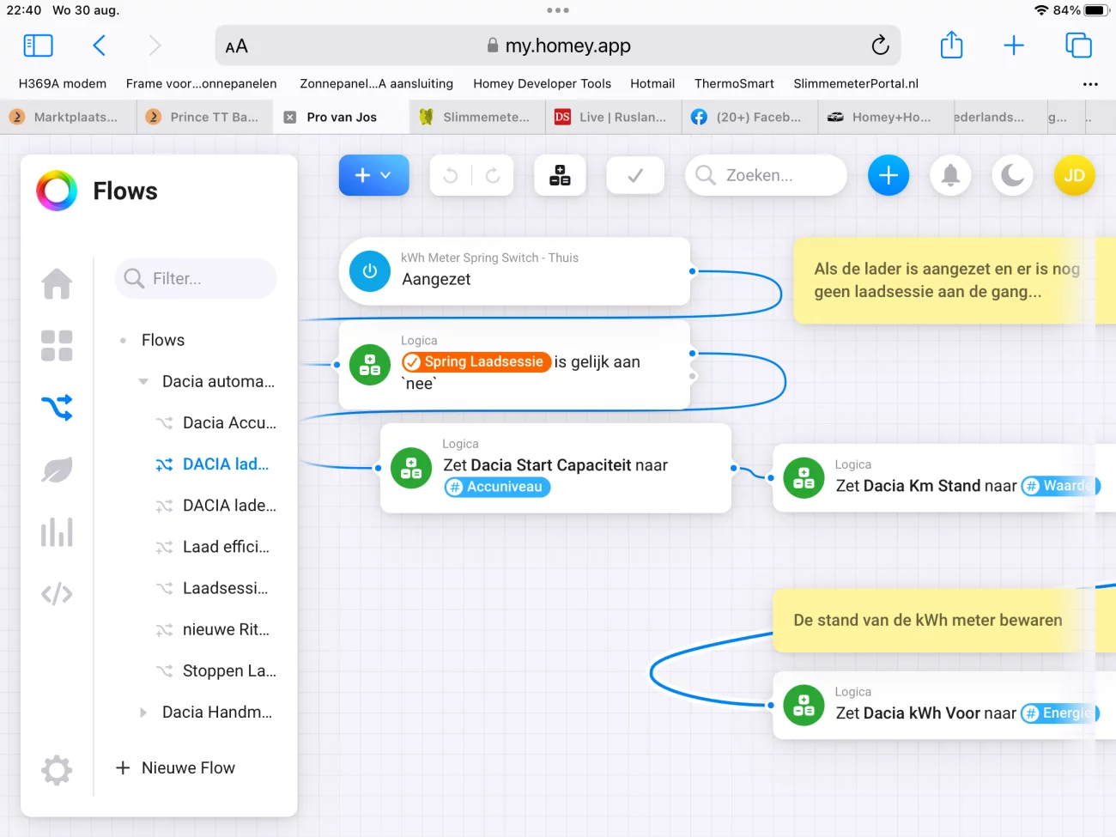Screen dimensions: 1116x837
Task: Open Safari multitasking dots at top
Action: point(558,10)
